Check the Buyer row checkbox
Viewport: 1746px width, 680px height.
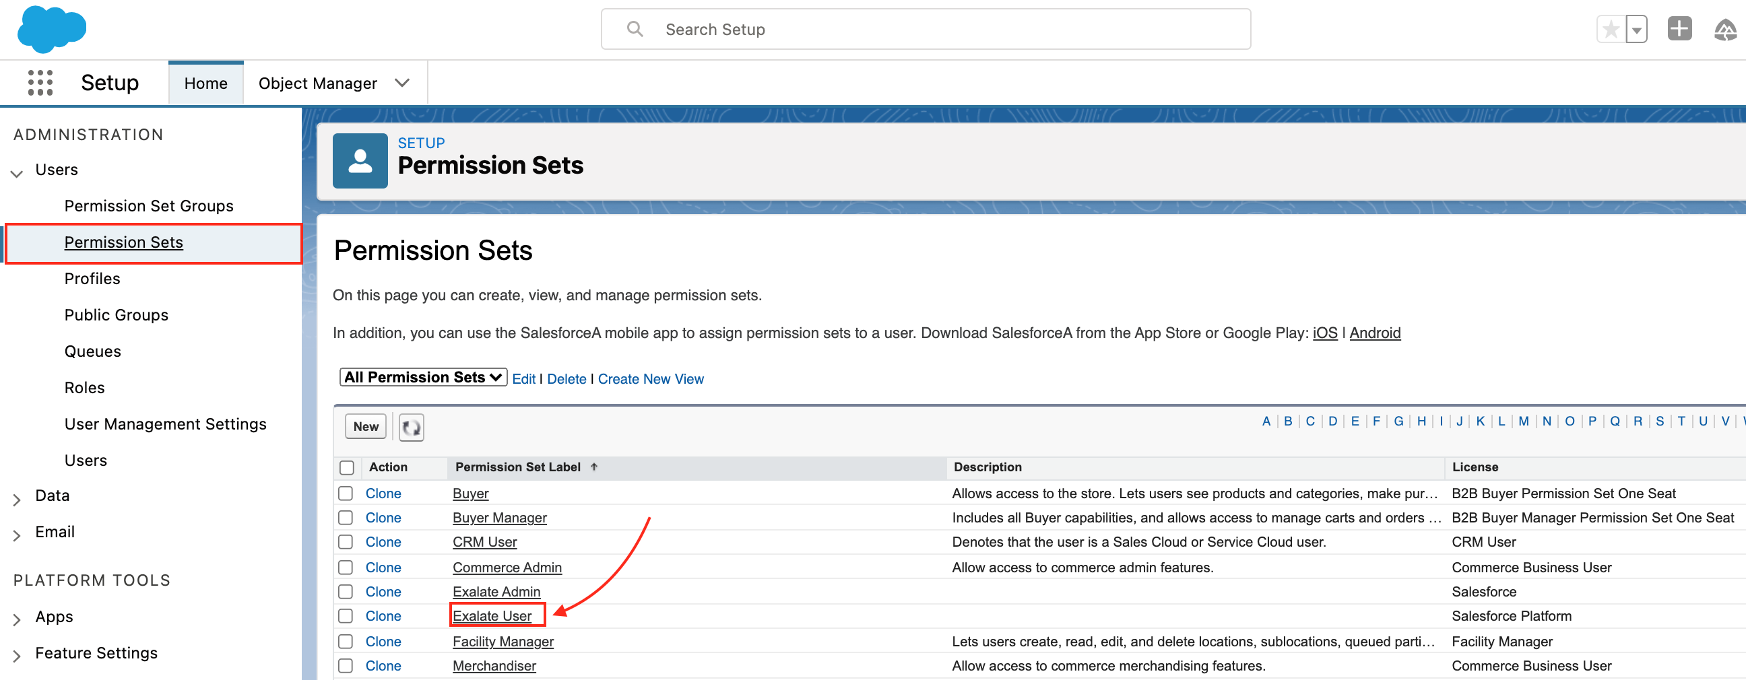(346, 493)
